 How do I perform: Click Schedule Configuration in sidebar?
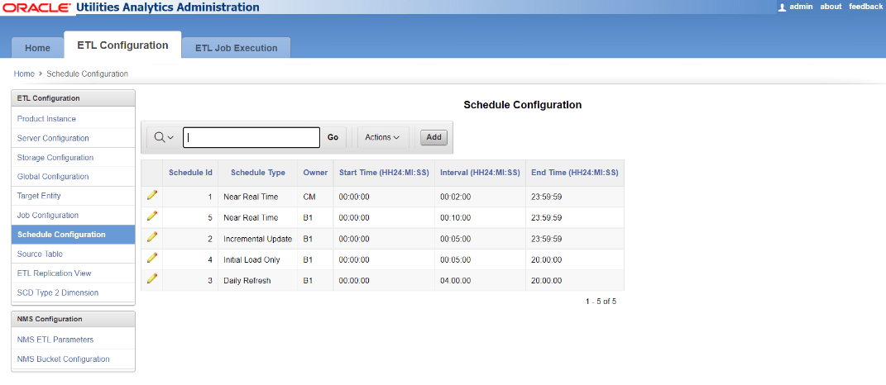(74, 235)
